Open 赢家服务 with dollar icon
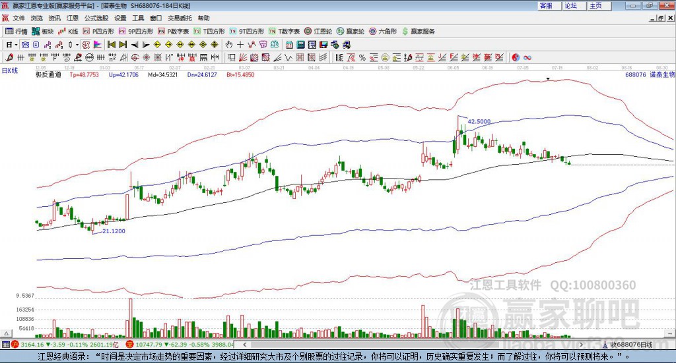Image resolution: width=676 pixels, height=363 pixels. point(418,32)
